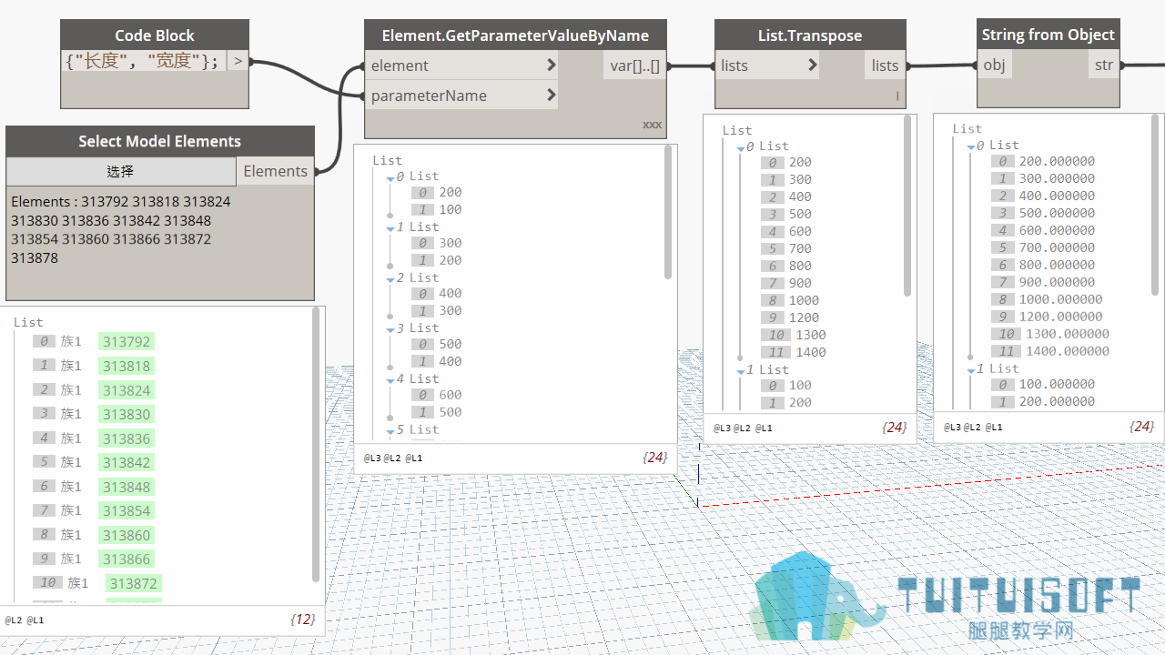Open element ID 313854 link

(x=127, y=510)
